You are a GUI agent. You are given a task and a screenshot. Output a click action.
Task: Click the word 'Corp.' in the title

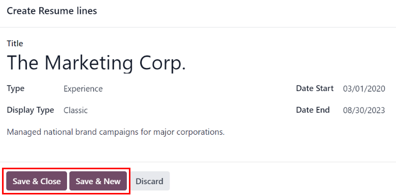tap(163, 63)
